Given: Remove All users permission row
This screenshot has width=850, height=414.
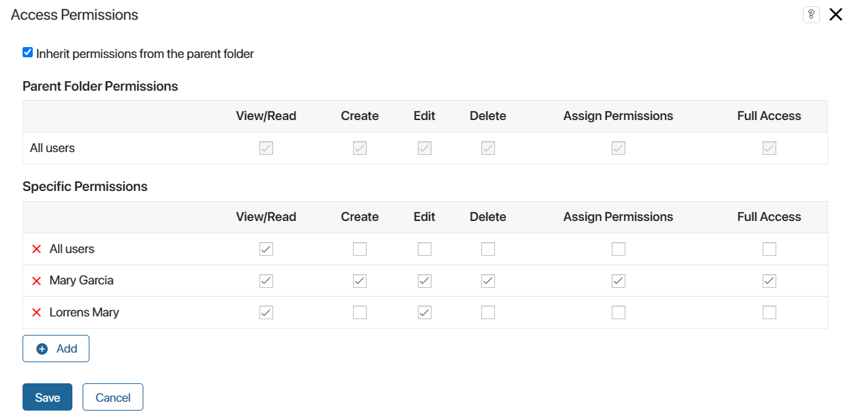Looking at the screenshot, I should point(37,250).
